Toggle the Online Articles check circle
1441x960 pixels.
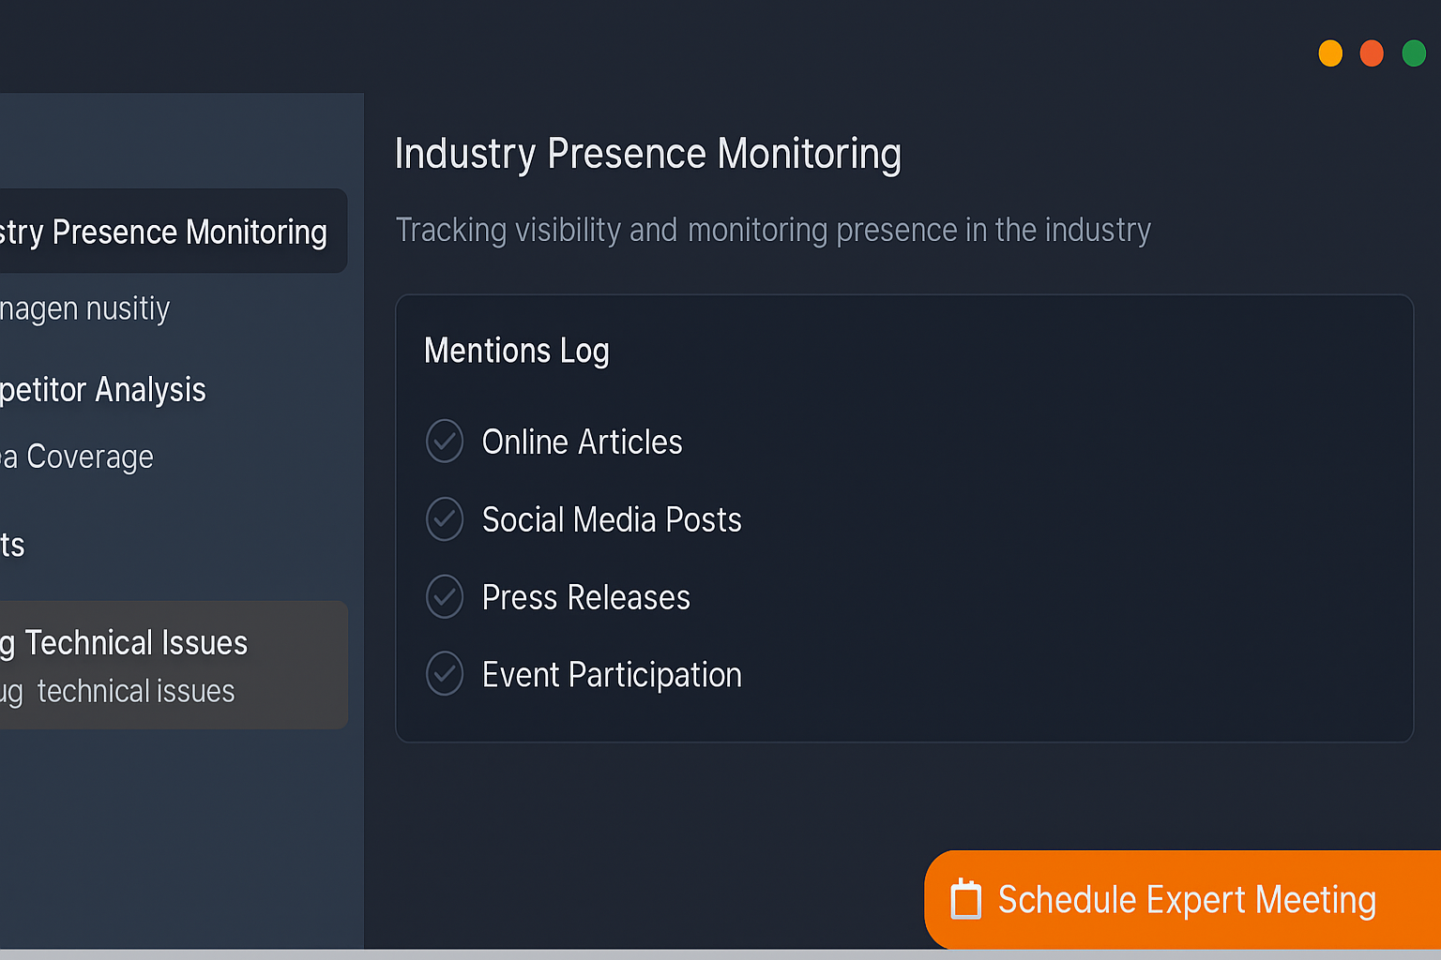point(445,442)
